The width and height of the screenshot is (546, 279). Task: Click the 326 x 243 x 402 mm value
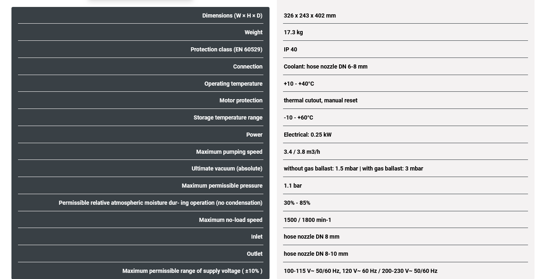[310, 15]
